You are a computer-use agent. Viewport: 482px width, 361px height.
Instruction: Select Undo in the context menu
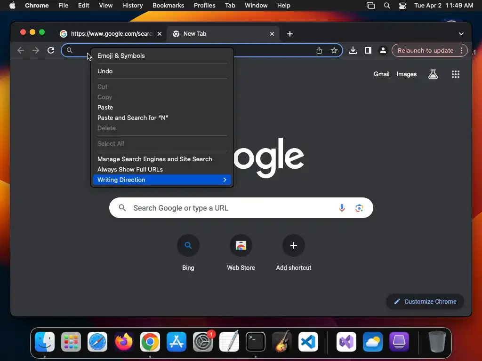point(162,71)
